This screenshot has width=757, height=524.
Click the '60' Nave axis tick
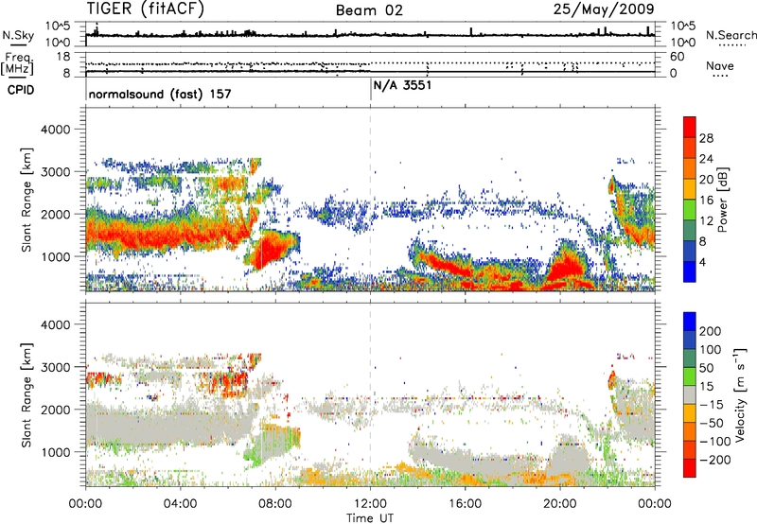point(678,57)
